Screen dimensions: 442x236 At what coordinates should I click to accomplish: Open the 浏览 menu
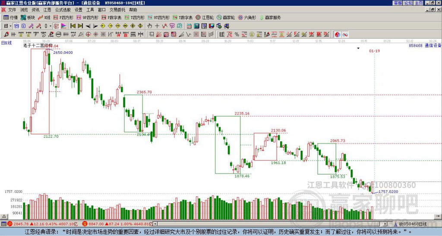(x=24, y=10)
